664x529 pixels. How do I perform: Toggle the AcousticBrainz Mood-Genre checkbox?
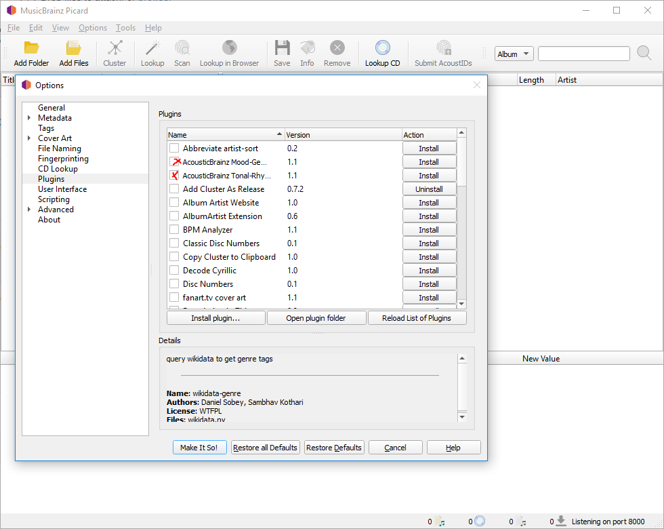tap(174, 162)
